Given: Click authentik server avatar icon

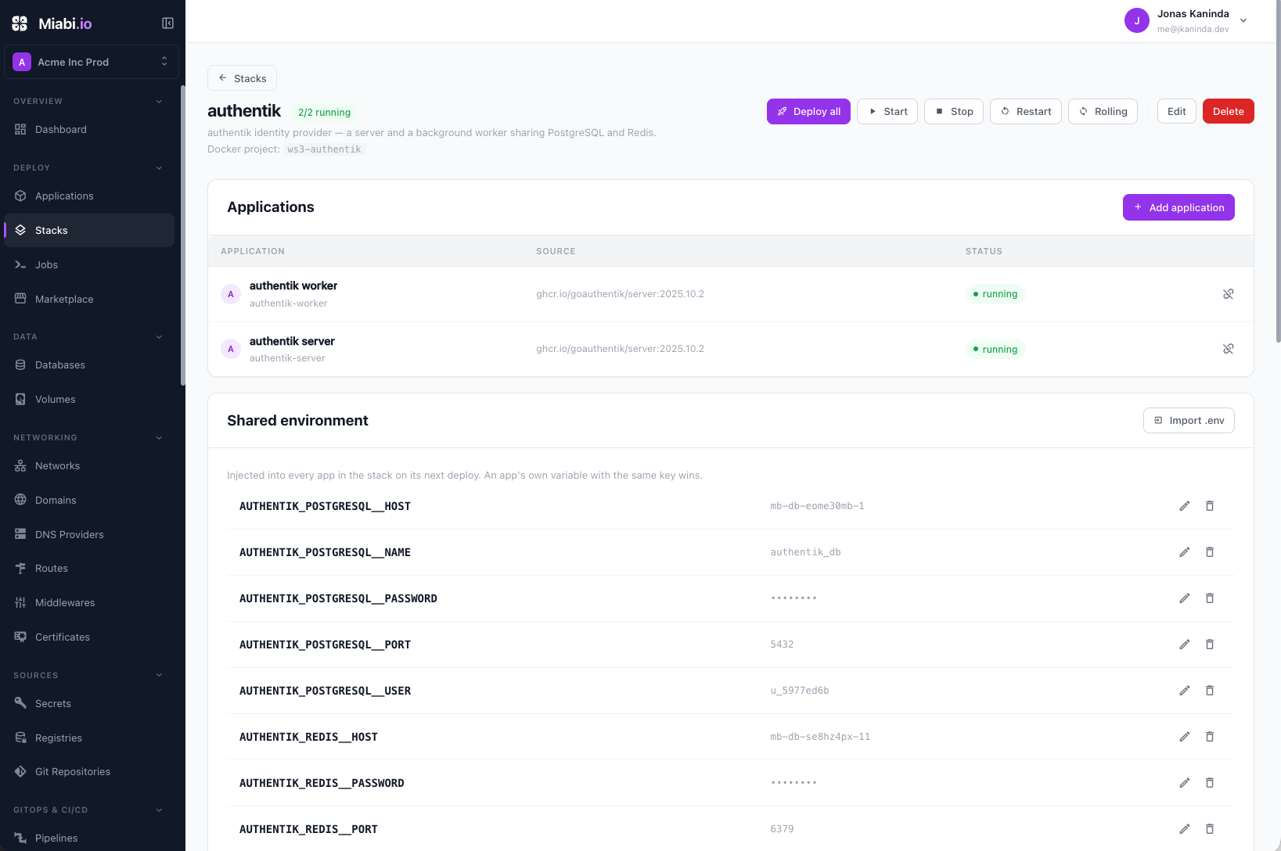Looking at the screenshot, I should 230,349.
